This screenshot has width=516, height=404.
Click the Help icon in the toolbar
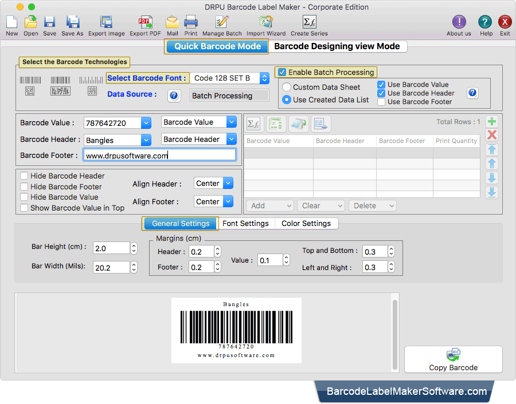click(484, 22)
